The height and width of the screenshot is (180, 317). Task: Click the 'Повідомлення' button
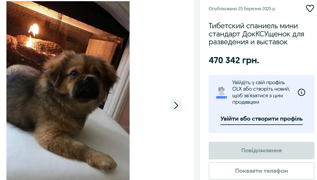pos(262,151)
